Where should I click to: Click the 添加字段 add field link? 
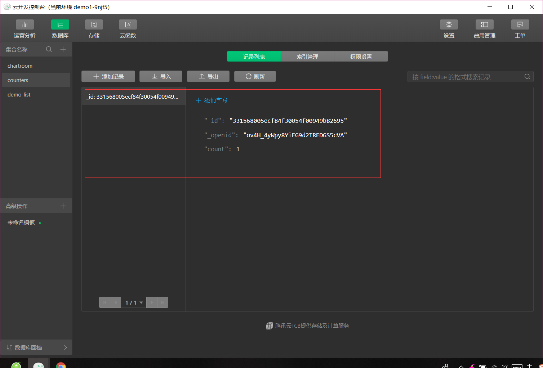pos(212,100)
